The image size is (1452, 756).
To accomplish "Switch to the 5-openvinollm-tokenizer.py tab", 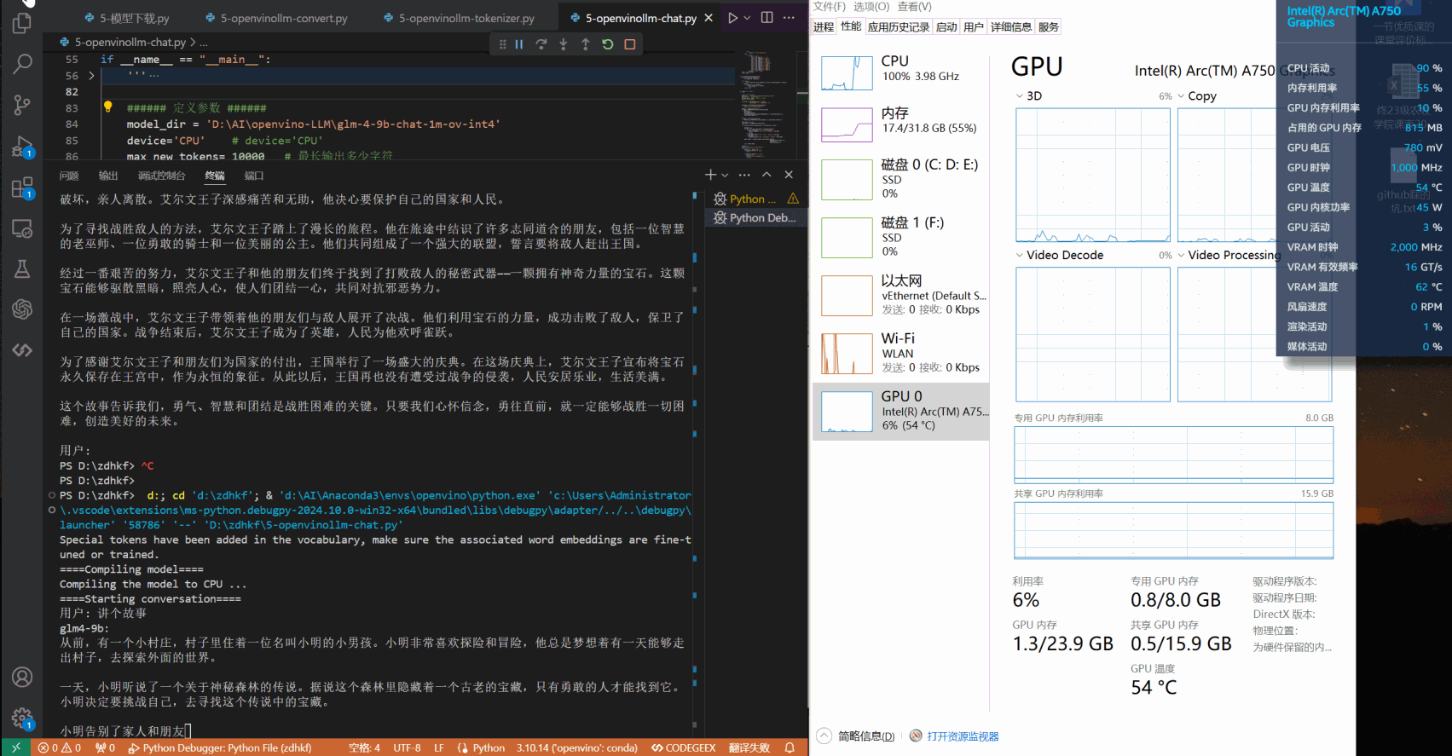I will [x=459, y=18].
